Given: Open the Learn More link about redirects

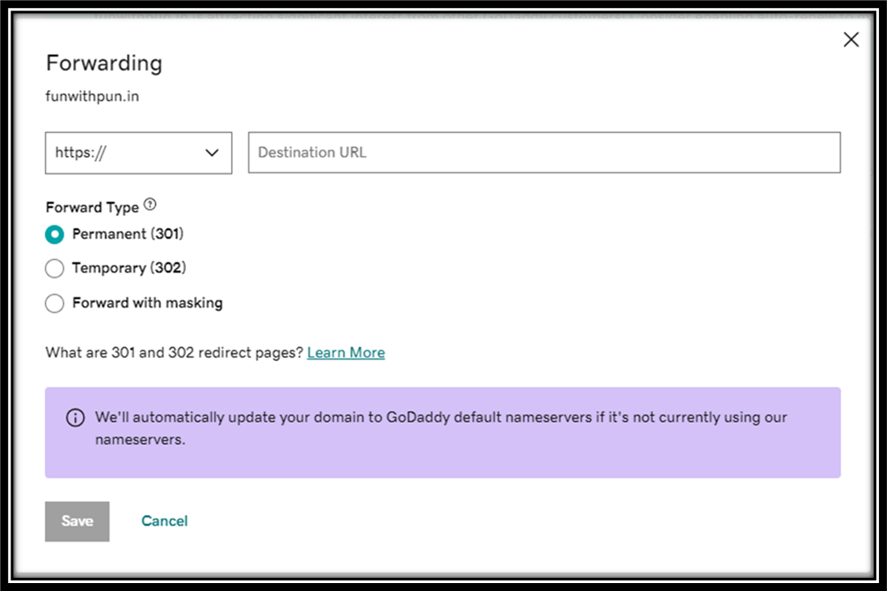Looking at the screenshot, I should pyautogui.click(x=346, y=352).
